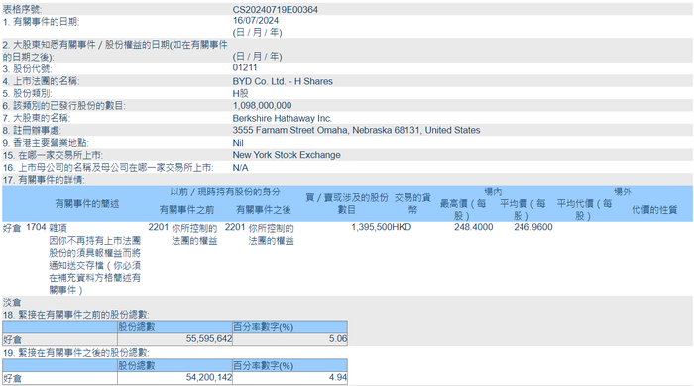Click the issued shares figure 1,098,000,000
694x386 pixels.
(x=262, y=105)
